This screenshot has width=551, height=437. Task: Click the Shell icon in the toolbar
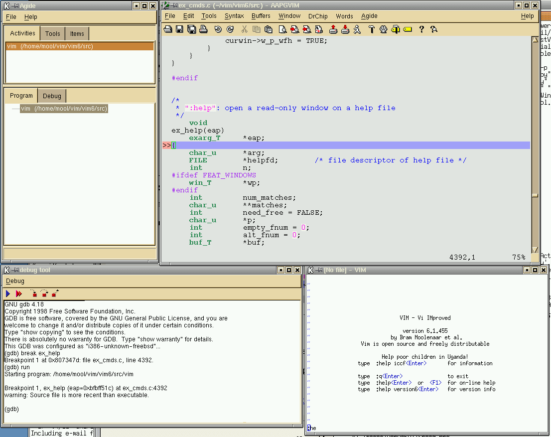click(x=384, y=29)
